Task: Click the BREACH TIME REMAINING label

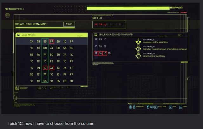Action: 31,24
